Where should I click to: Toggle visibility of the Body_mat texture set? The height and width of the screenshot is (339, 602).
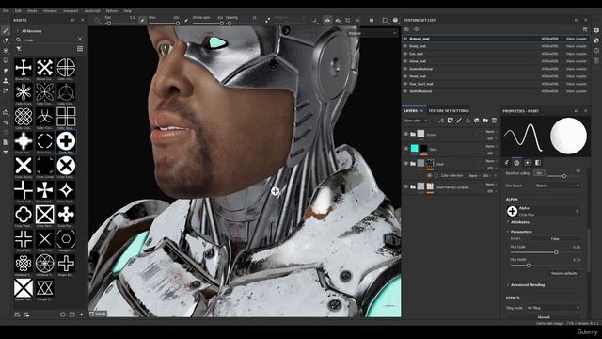(405, 46)
